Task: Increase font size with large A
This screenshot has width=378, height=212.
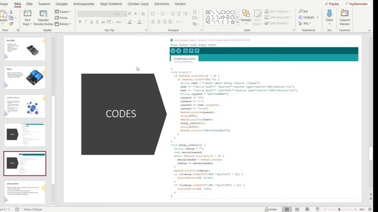Action: [x=130, y=14]
